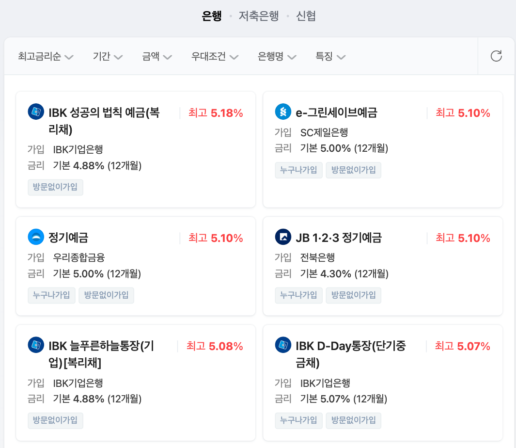Click the IBK bank logo on 성공의 법칙 예금 card
516x448 pixels.
tap(36, 112)
